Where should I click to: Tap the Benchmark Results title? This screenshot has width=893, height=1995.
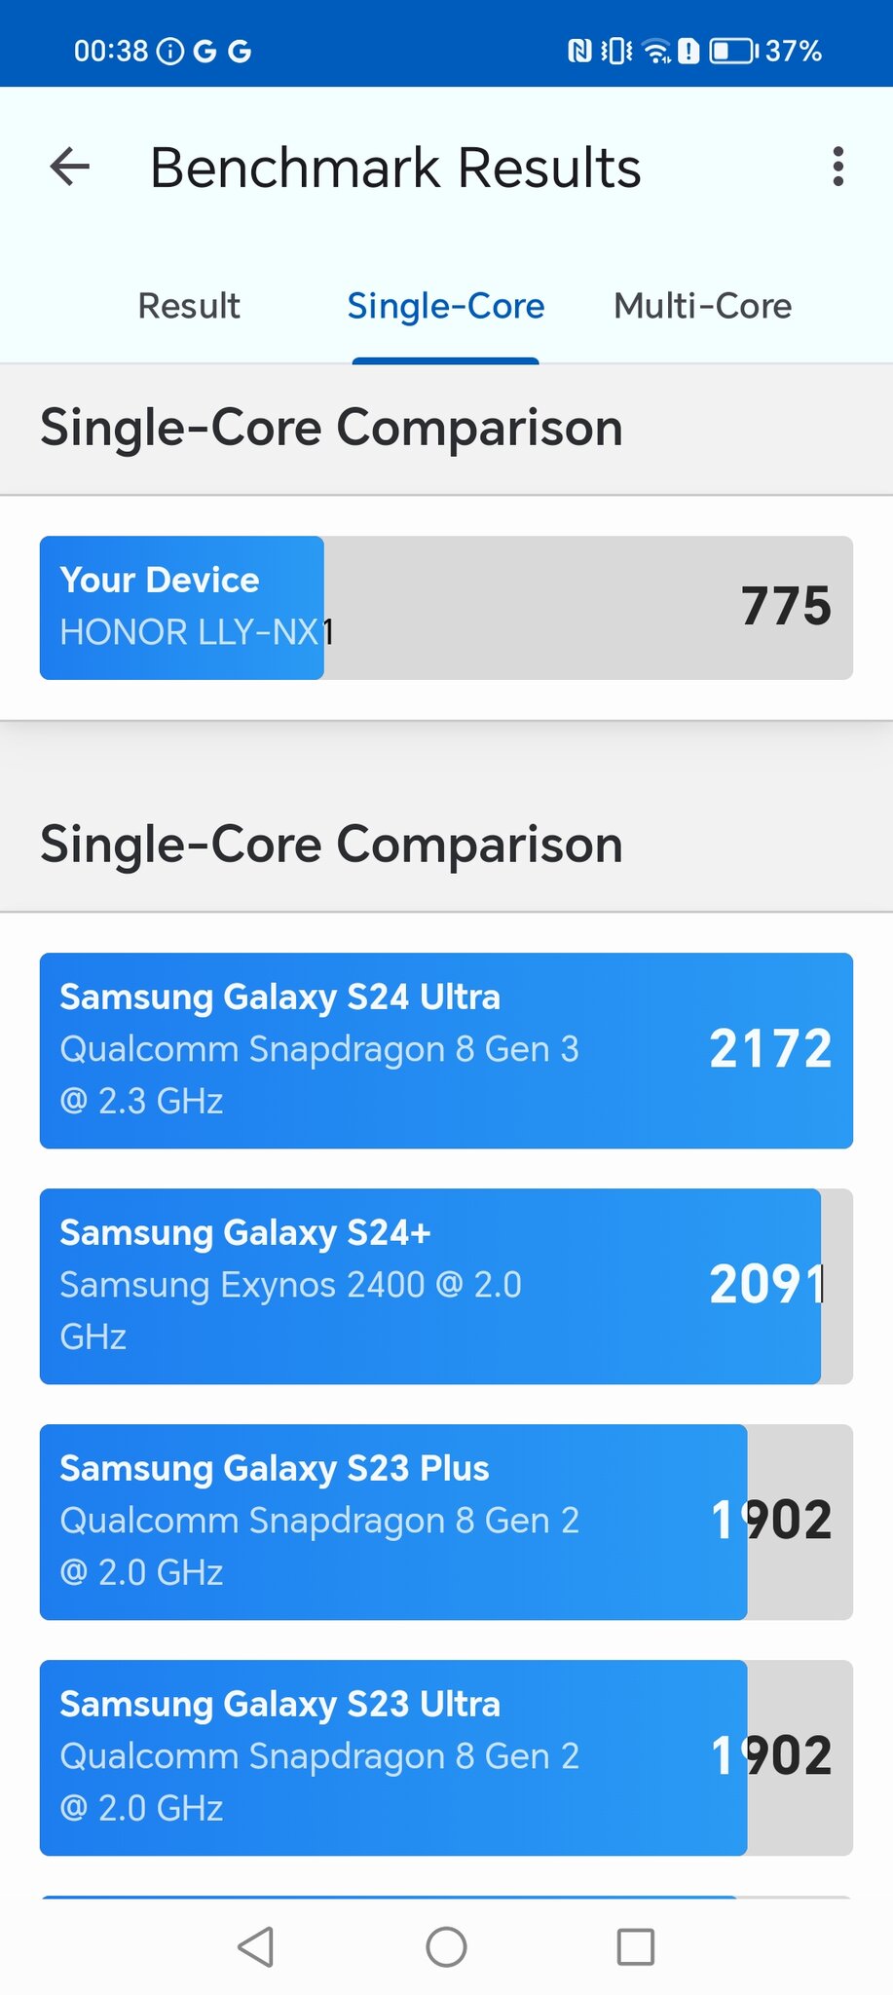coord(395,168)
